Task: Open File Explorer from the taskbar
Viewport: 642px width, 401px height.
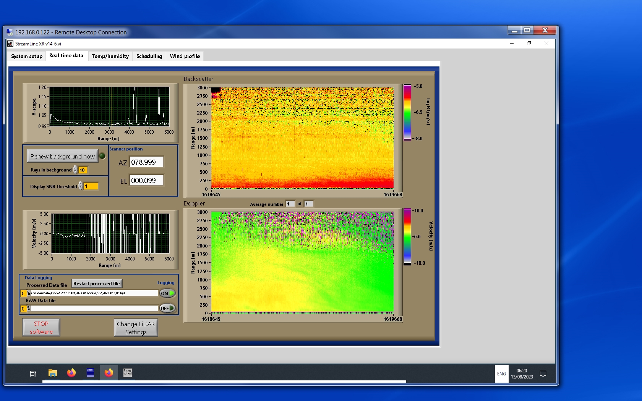Action: (53, 373)
